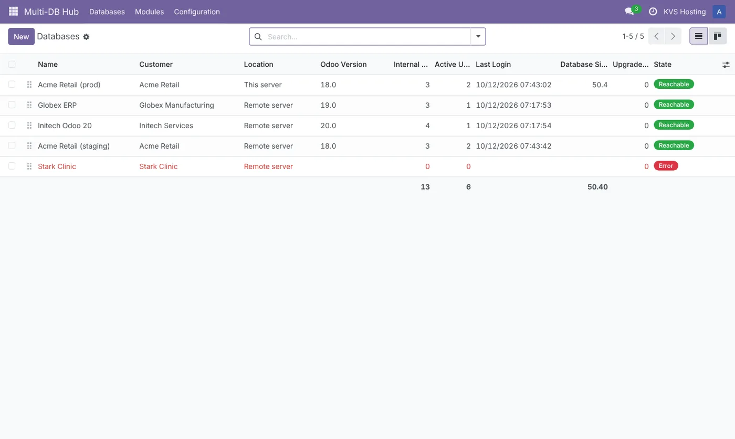Open the conversations chat icon

point(629,12)
